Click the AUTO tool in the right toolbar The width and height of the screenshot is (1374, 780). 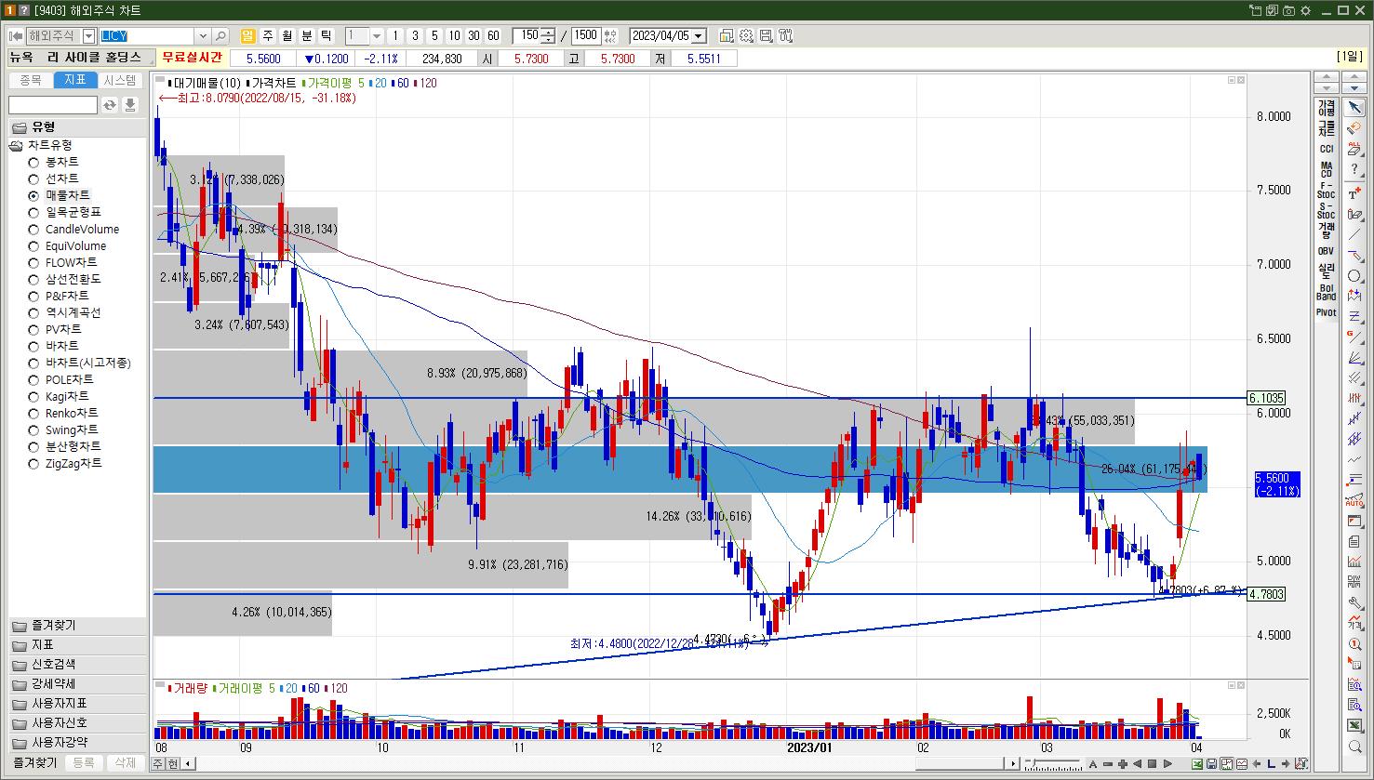click(x=1355, y=500)
